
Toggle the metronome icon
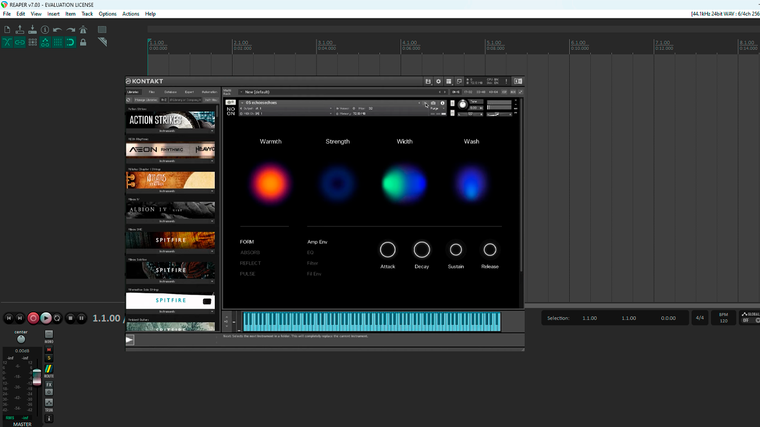click(x=83, y=29)
